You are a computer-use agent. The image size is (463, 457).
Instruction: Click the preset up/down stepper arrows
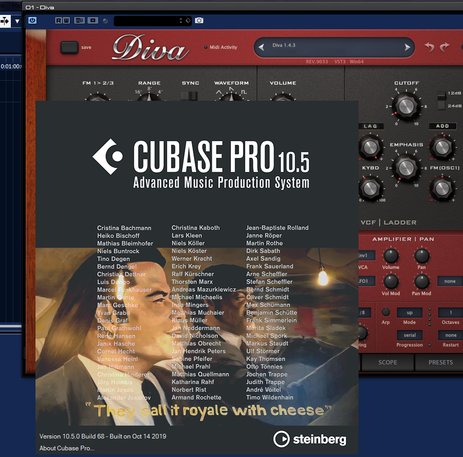click(x=181, y=21)
